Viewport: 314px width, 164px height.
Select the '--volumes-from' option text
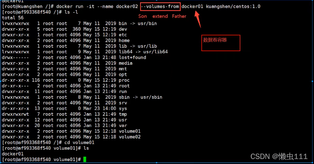tap(160, 7)
